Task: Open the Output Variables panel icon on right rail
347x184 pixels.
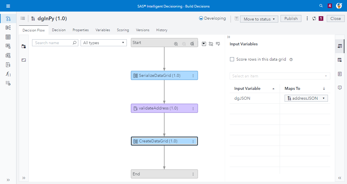Action: [340, 60]
